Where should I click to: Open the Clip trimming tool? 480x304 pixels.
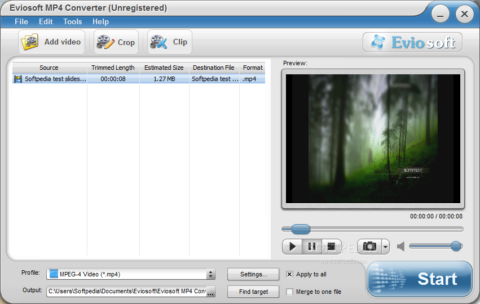[170, 42]
